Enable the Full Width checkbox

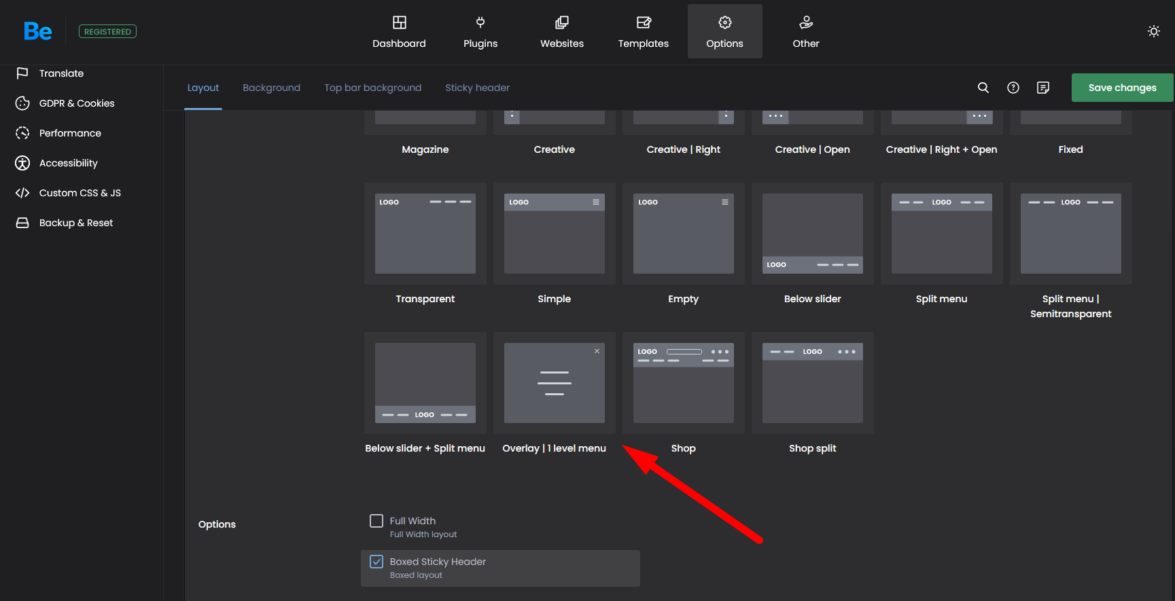click(x=376, y=521)
